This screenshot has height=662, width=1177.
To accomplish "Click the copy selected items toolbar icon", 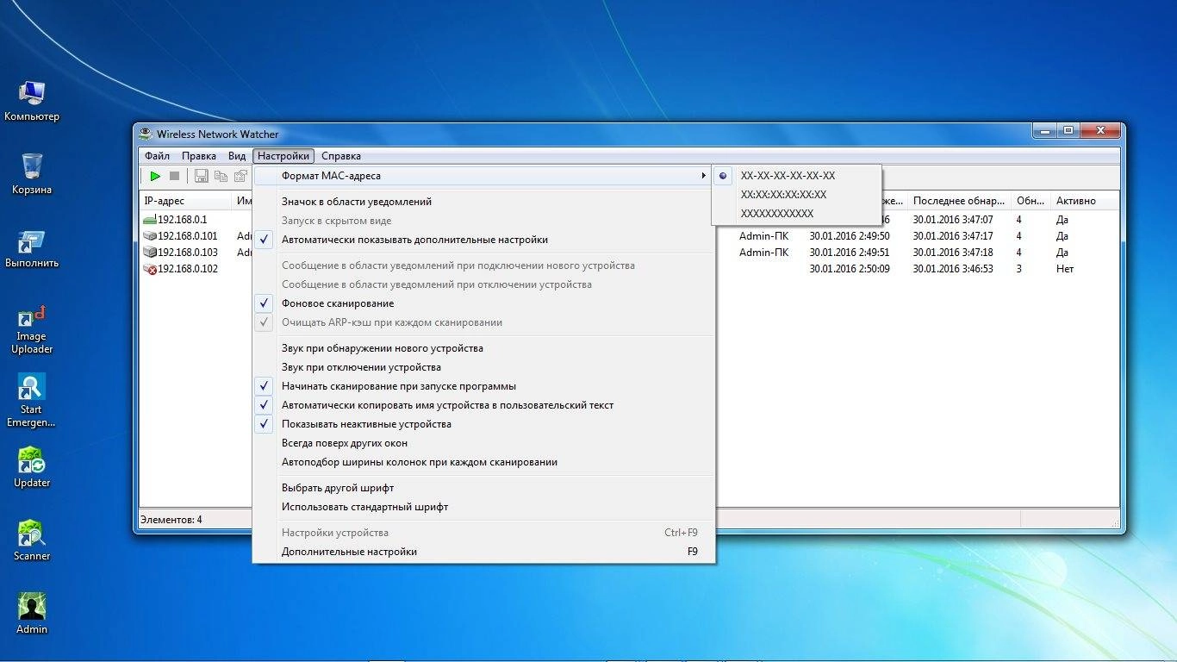I will pos(221,176).
